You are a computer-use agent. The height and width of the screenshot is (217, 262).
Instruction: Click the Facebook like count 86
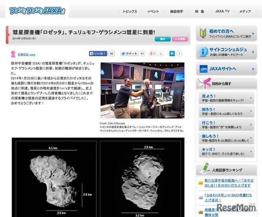tap(111, 54)
